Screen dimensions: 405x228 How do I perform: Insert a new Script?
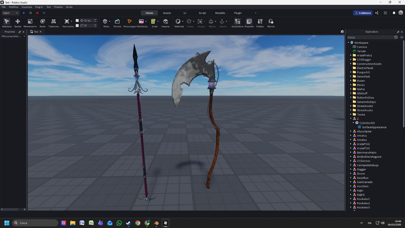[154, 22]
